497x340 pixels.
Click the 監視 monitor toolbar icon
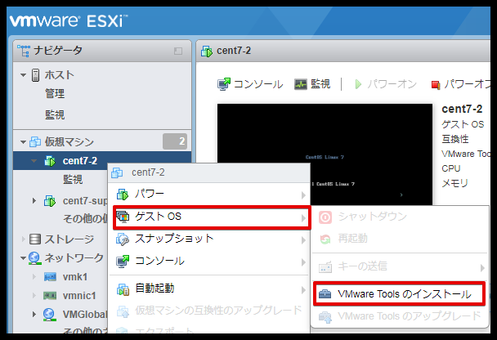pyautogui.click(x=301, y=84)
